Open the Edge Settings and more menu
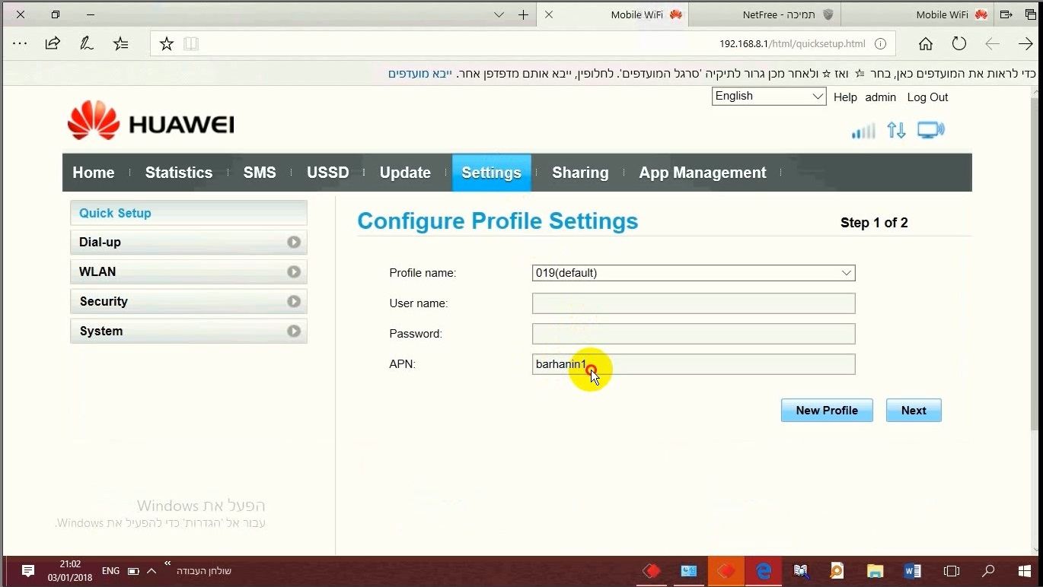This screenshot has width=1043, height=587. [x=20, y=44]
